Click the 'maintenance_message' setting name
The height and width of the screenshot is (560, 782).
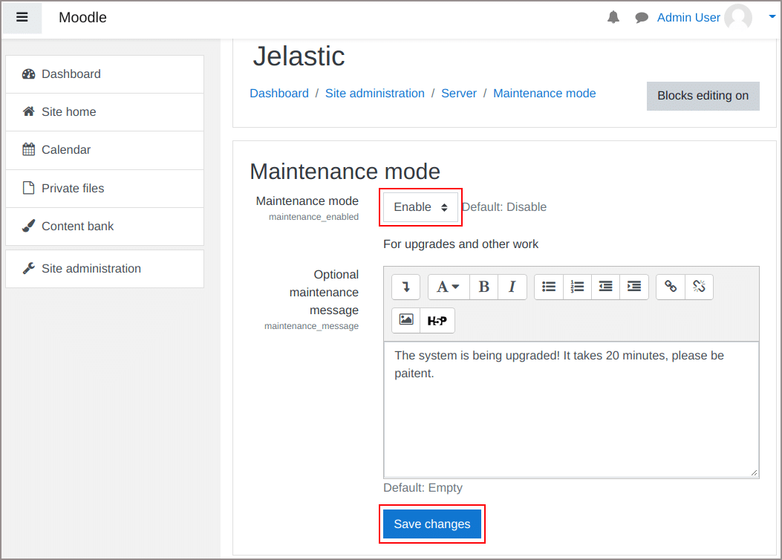click(x=312, y=326)
